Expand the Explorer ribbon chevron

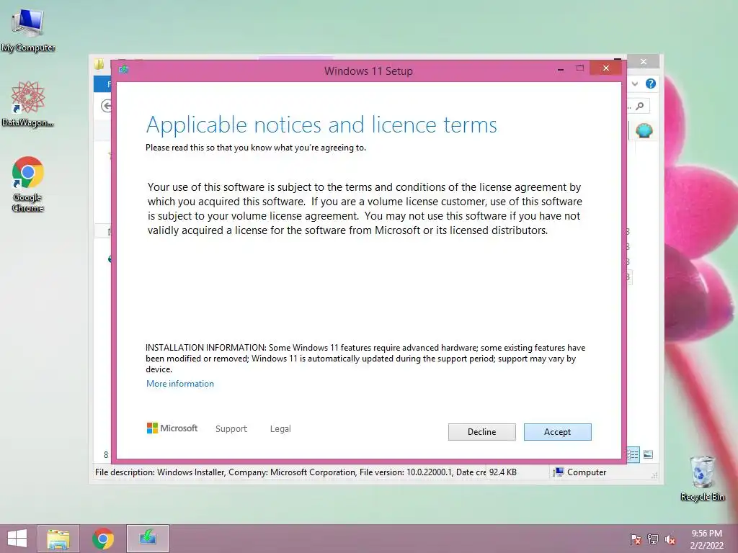[x=635, y=84]
